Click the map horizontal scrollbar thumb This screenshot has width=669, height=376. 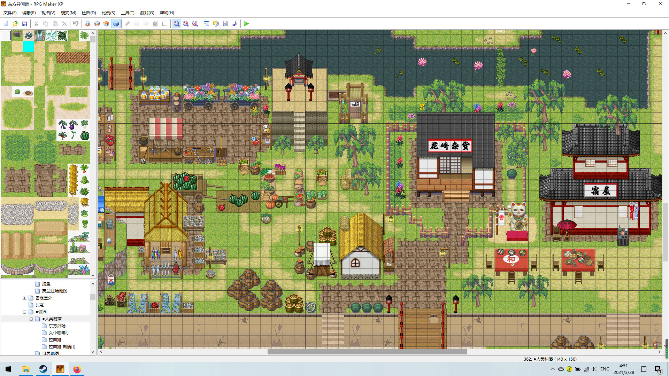pos(367,352)
